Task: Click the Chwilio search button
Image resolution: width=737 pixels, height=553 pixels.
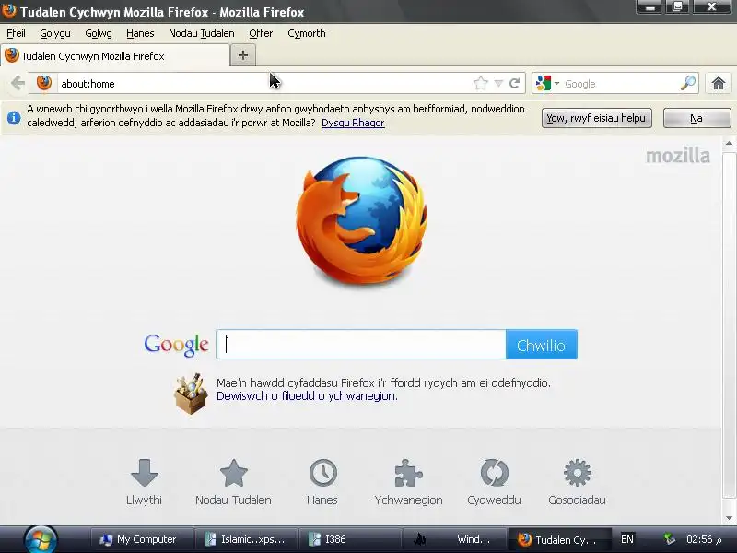Action: tap(542, 345)
